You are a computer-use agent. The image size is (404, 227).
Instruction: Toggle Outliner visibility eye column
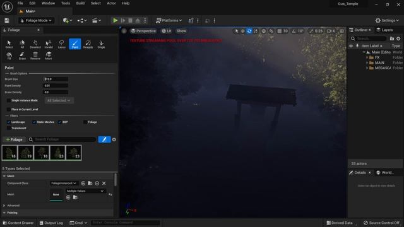click(x=351, y=46)
